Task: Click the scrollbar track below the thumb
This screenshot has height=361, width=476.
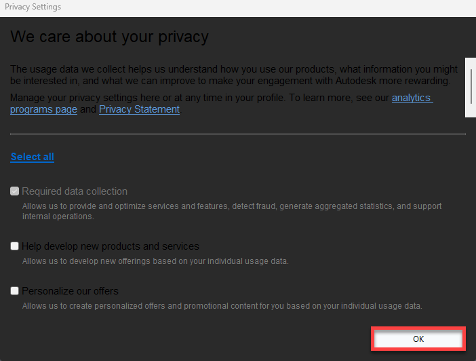Action: pyautogui.click(x=470, y=204)
